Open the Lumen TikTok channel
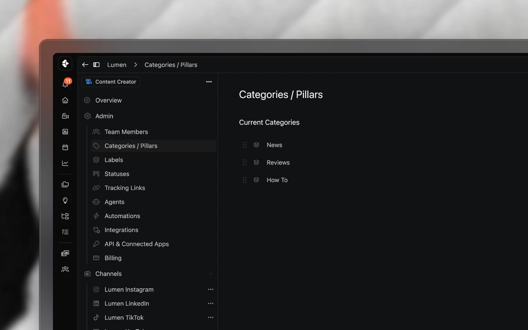Image resolution: width=528 pixels, height=330 pixels. tap(124, 318)
